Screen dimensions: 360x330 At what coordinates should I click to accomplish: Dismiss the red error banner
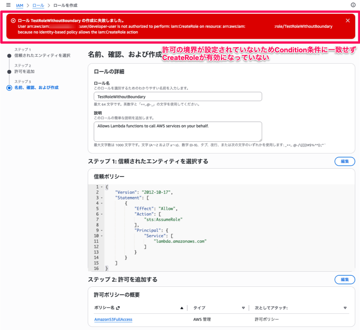pyautogui.click(x=348, y=20)
